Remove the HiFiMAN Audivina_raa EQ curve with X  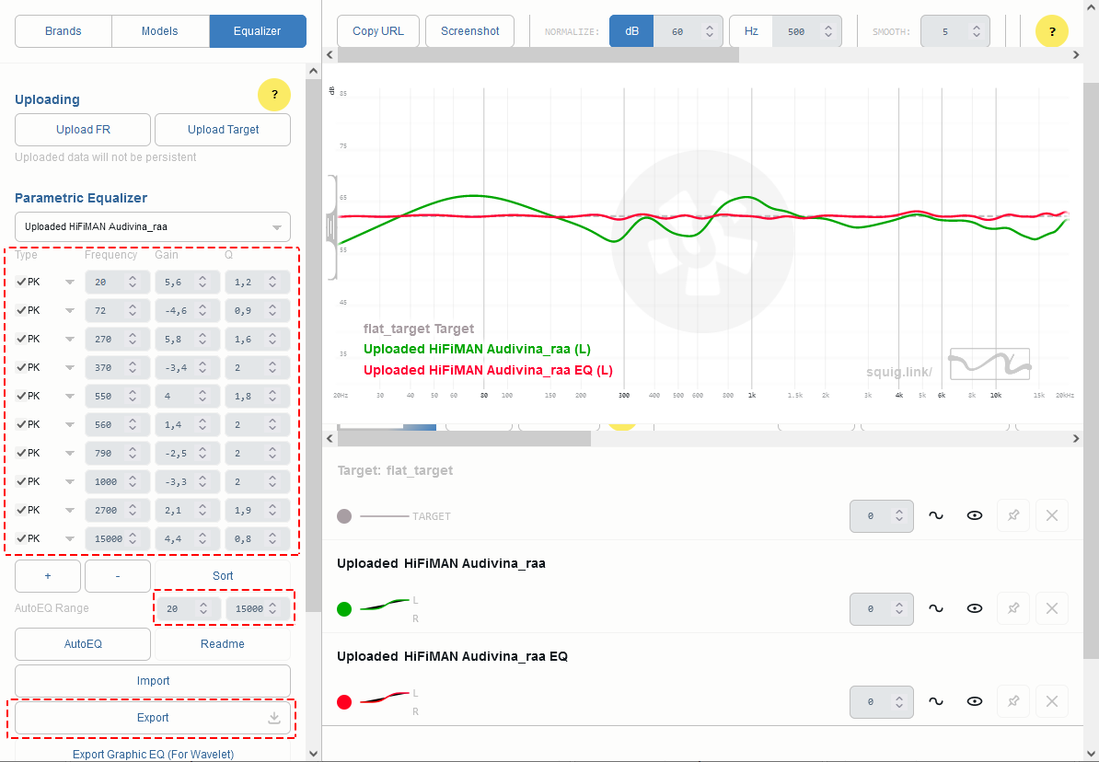click(1052, 701)
